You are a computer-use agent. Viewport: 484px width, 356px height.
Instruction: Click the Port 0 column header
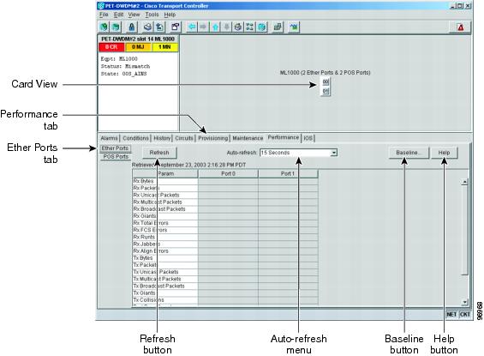pos(228,173)
